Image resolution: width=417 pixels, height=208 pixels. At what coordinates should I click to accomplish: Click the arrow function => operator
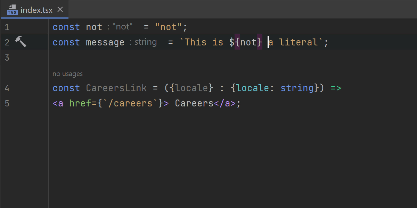point(336,88)
